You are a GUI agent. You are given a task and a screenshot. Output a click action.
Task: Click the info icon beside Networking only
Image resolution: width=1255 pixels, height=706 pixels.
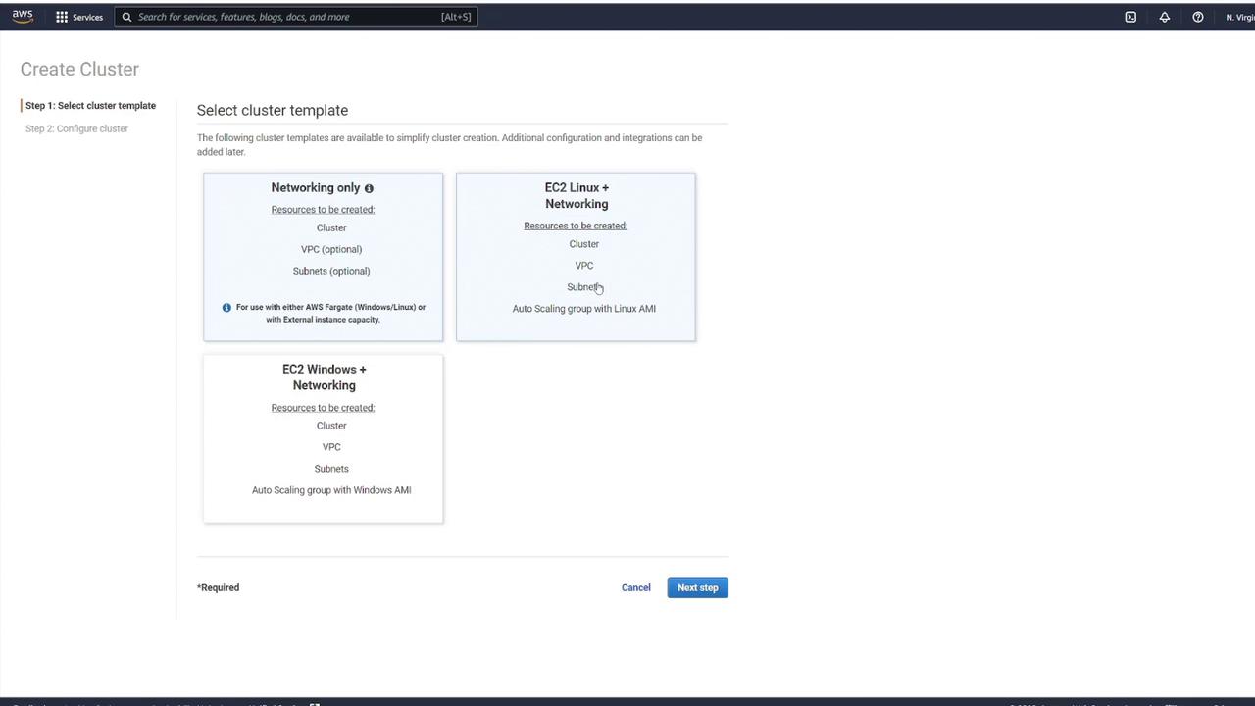coord(369,188)
